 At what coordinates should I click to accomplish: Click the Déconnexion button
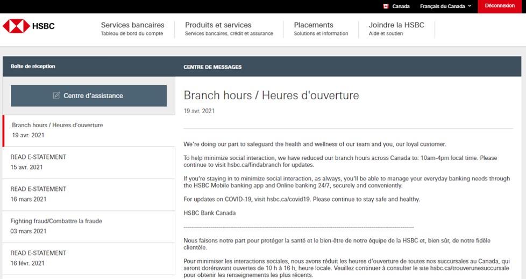click(x=500, y=6)
